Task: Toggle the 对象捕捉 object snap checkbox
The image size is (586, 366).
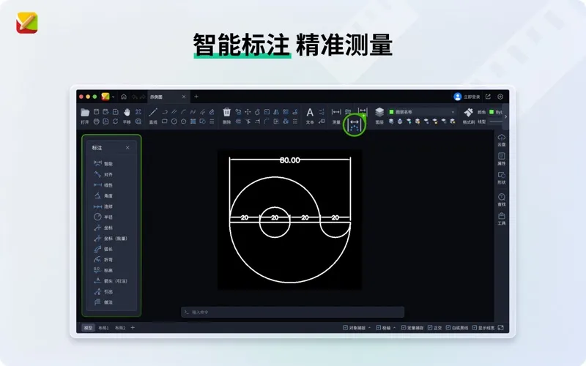Action: [x=345, y=328]
